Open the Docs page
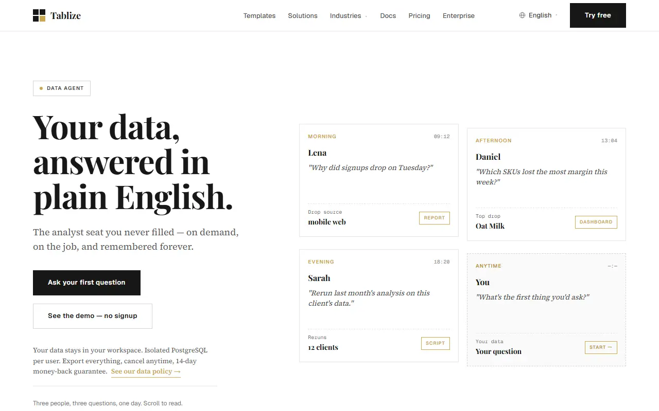The width and height of the screenshot is (659, 411). (388, 16)
